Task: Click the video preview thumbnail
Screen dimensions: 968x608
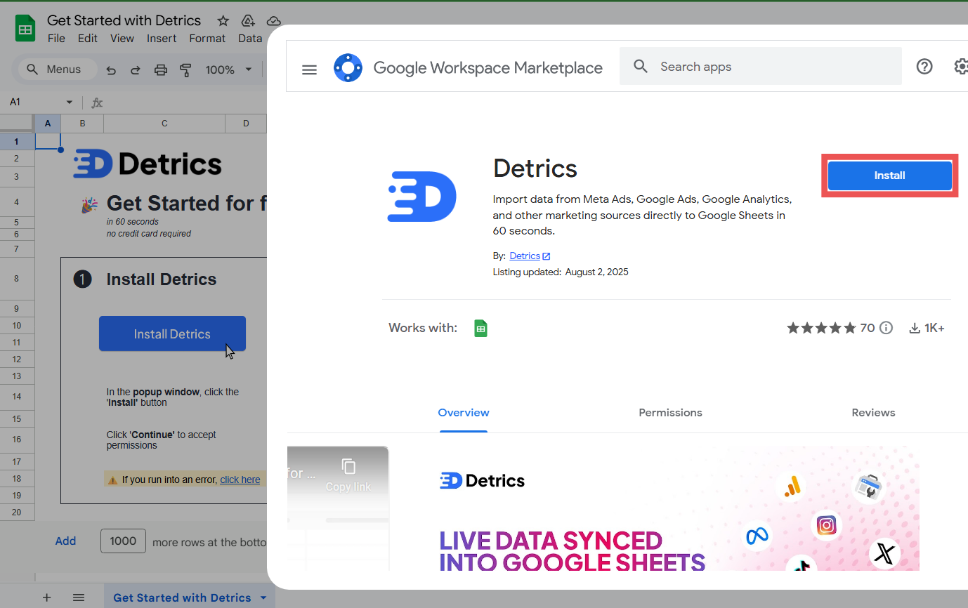Action: [338, 509]
